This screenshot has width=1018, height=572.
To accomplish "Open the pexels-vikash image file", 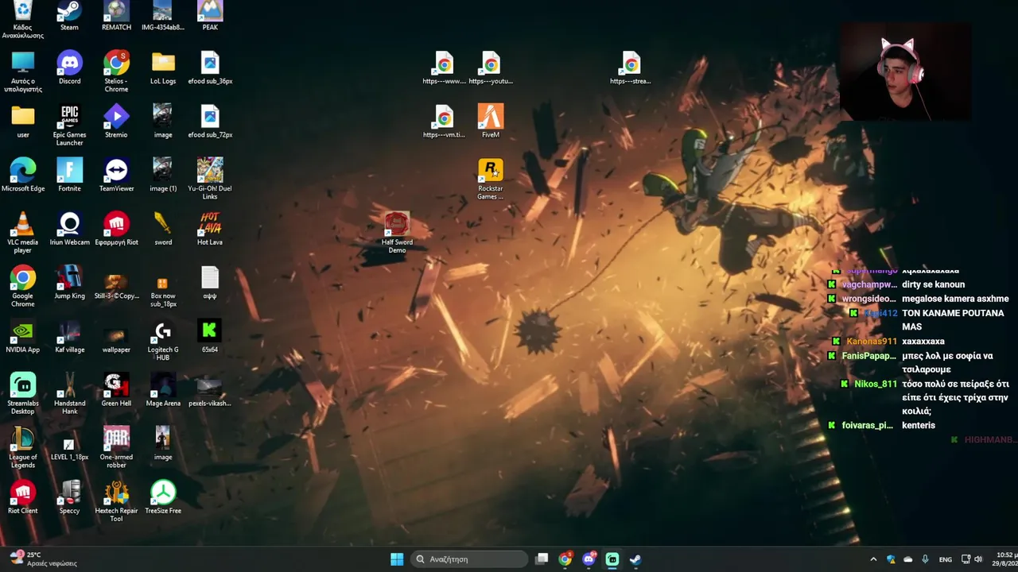I will [x=210, y=389].
